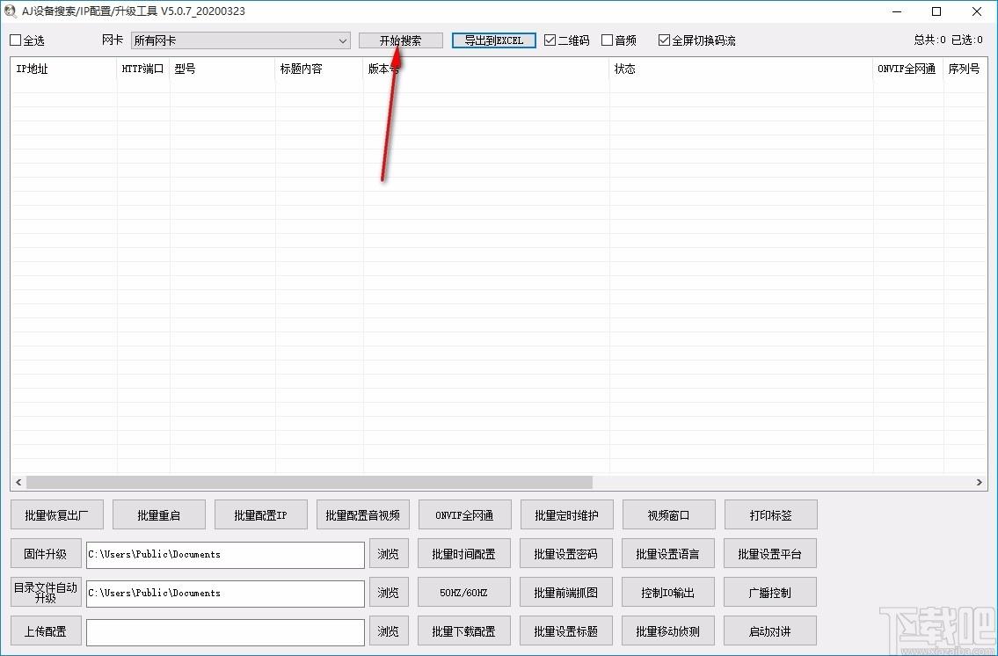Click the 批量设置密码 button

pos(566,554)
